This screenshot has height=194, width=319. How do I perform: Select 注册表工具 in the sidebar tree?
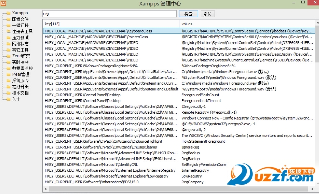pyautogui.click(x=22, y=31)
